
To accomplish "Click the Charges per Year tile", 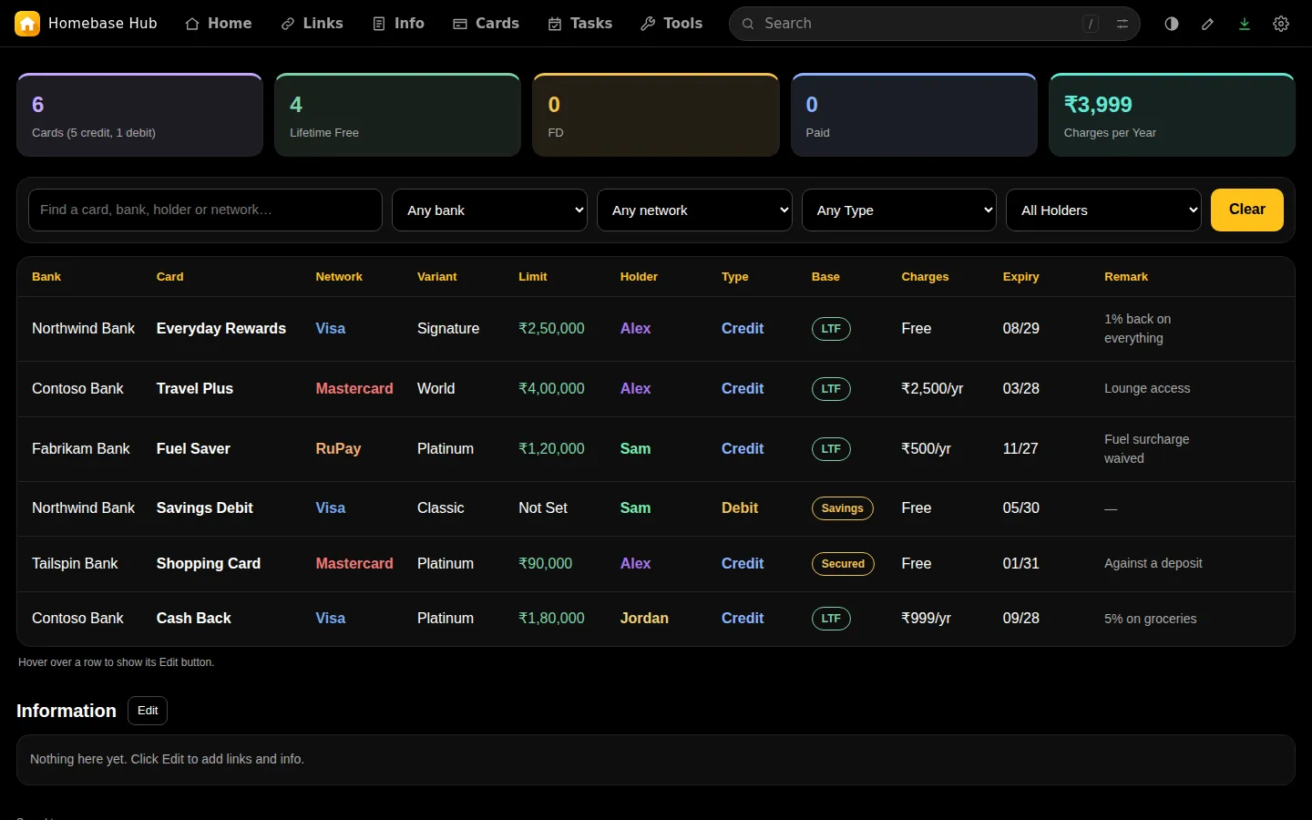I will coord(1172,115).
